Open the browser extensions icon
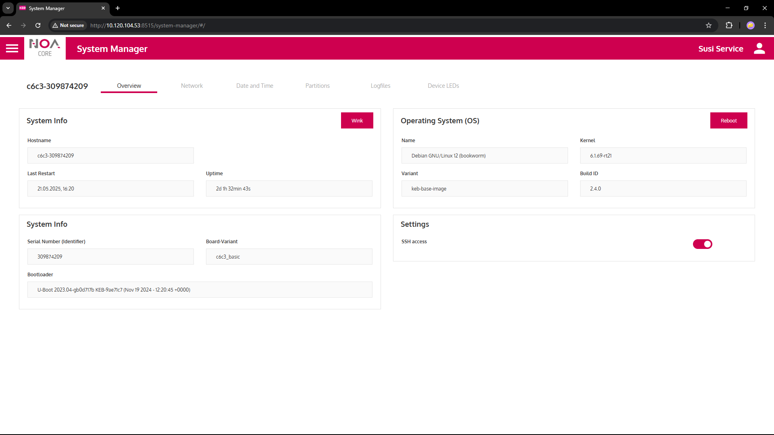The width and height of the screenshot is (774, 435). (x=729, y=25)
